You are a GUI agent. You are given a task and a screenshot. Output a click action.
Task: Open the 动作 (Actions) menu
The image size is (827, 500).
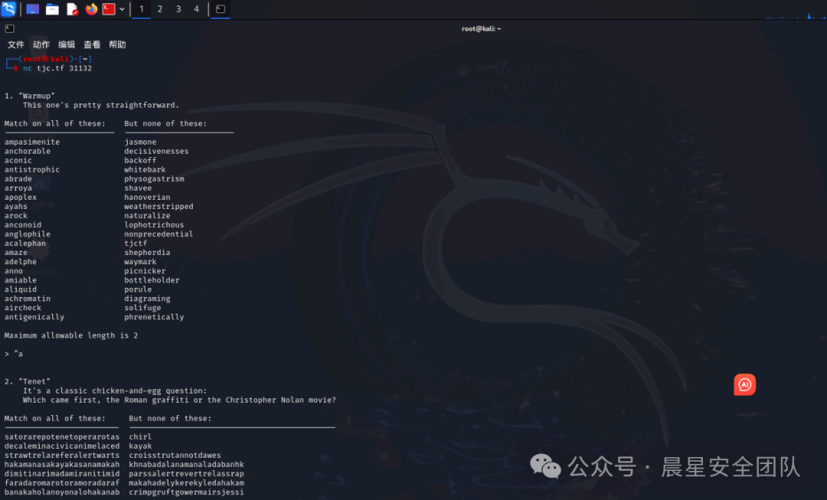(41, 44)
